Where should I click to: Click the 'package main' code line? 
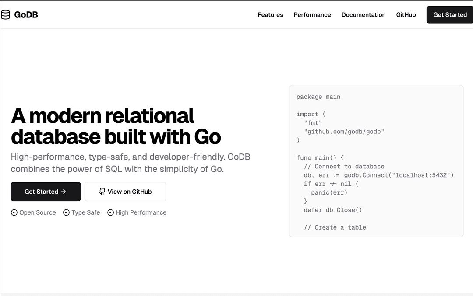[318, 97]
